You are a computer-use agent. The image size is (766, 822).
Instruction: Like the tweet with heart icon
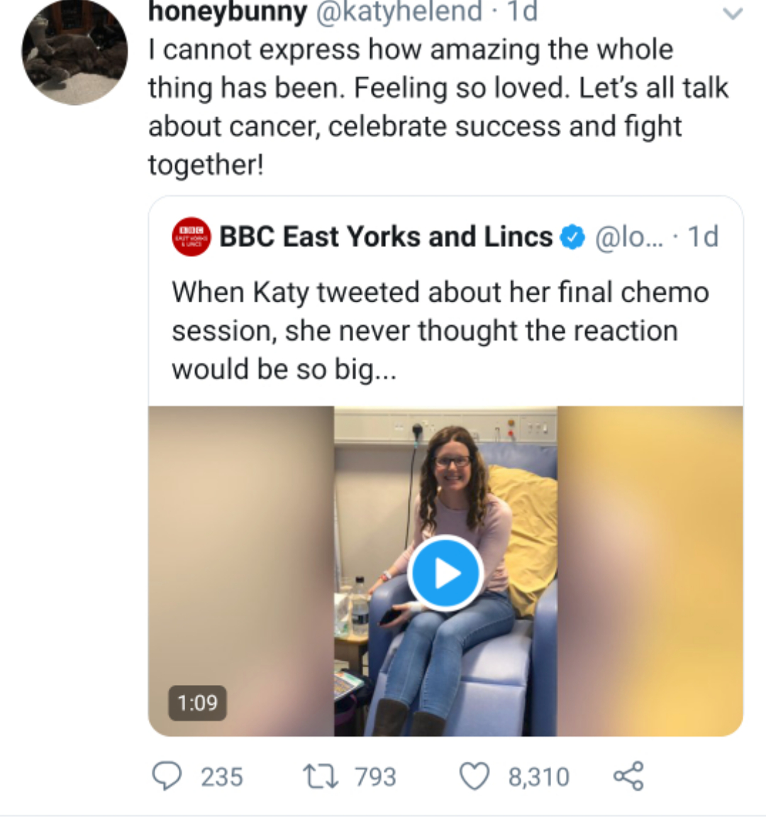tap(474, 776)
